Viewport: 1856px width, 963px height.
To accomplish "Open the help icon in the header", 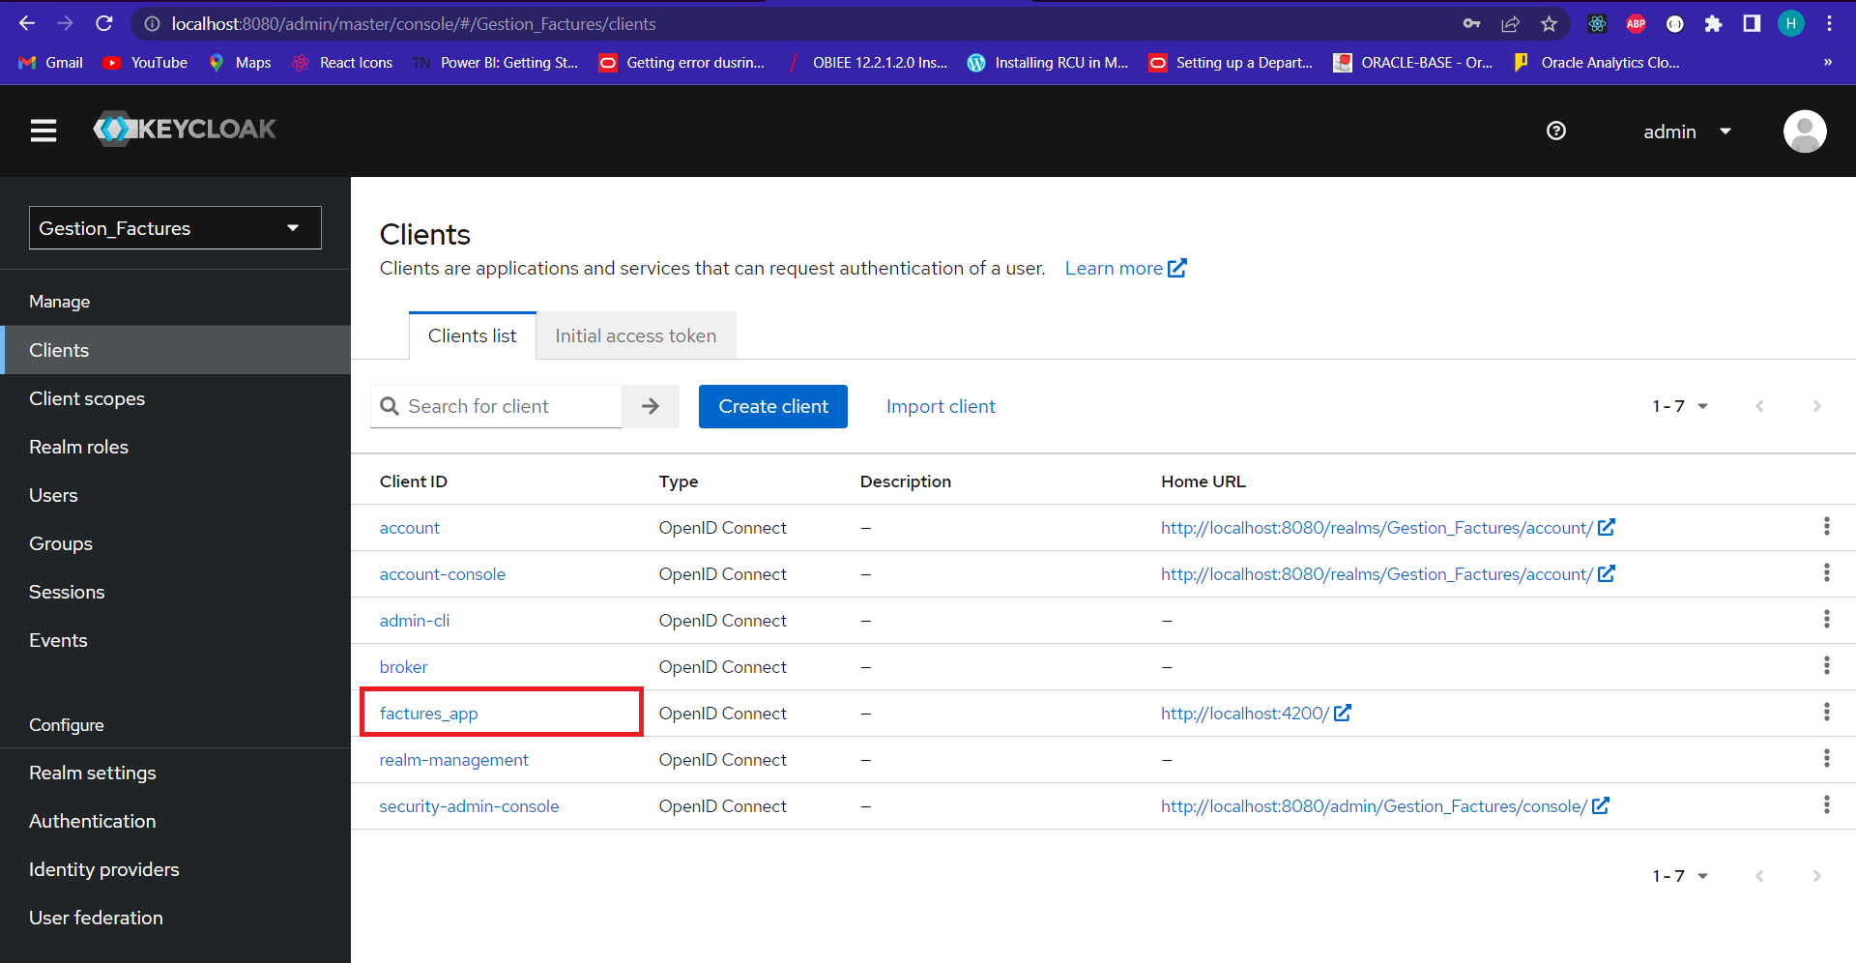I will click(x=1555, y=131).
